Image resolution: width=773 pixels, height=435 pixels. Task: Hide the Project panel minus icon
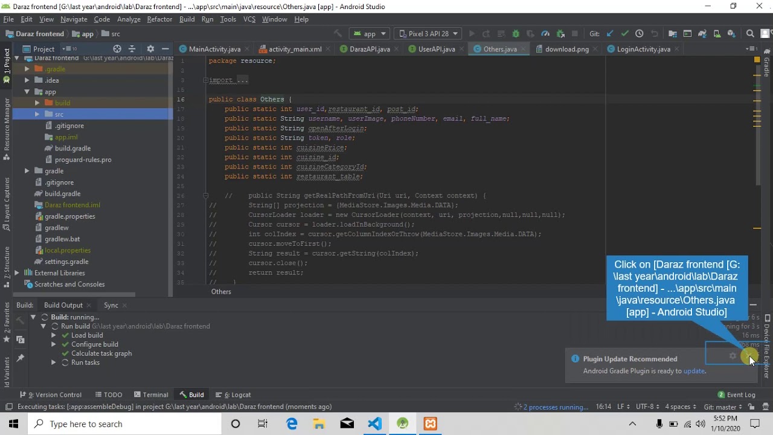[165, 49]
